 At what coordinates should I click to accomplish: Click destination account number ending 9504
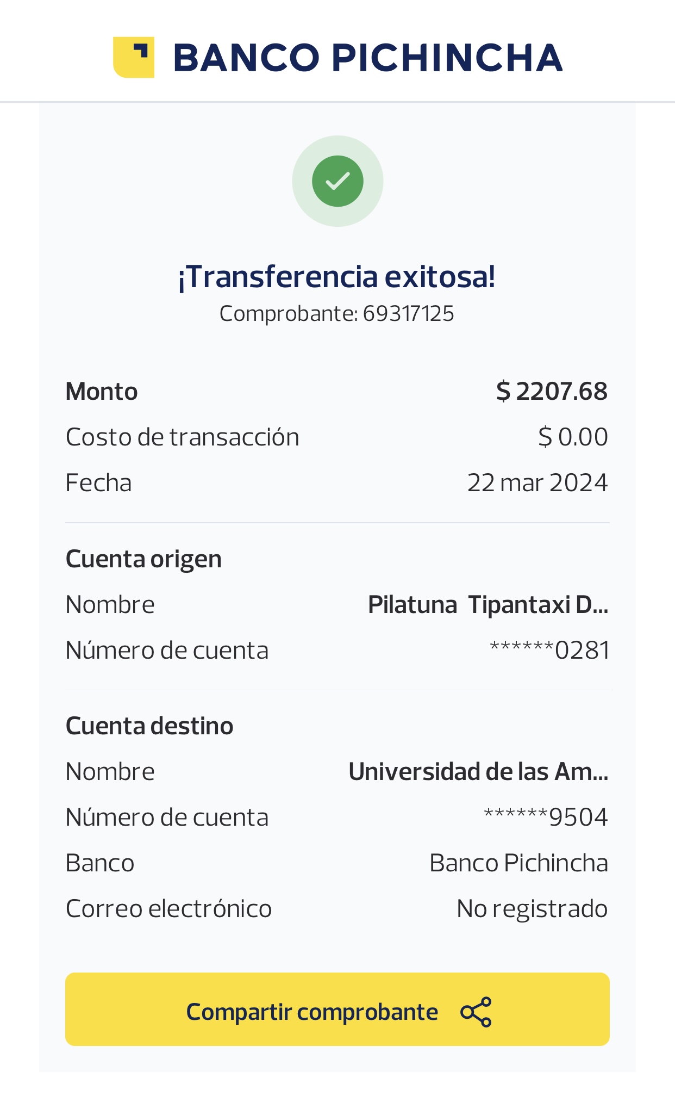546,818
